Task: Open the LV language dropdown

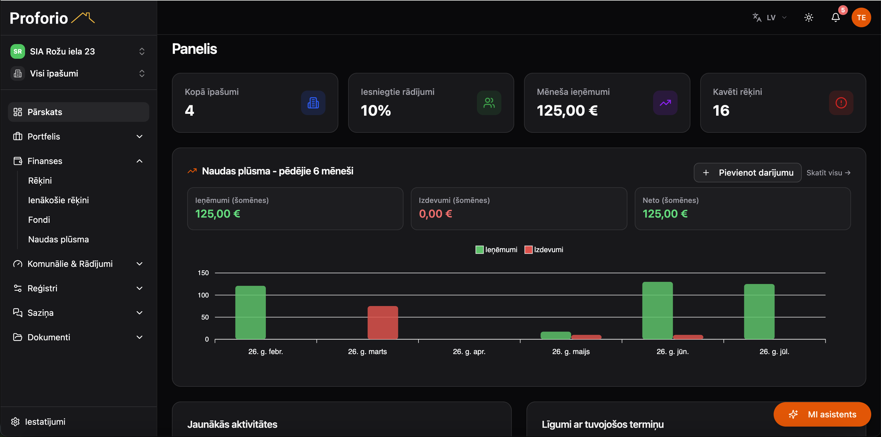Action: [770, 17]
